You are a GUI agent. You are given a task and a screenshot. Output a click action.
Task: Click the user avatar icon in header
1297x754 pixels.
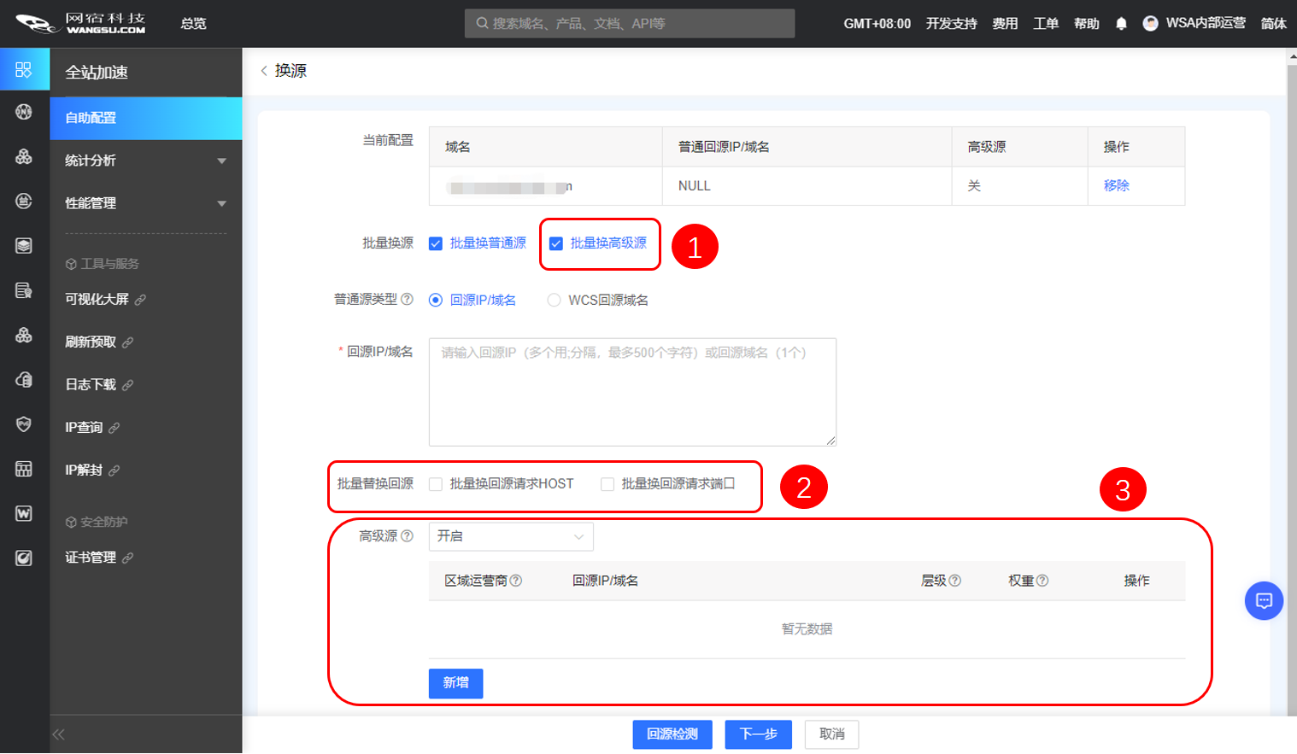tap(1151, 24)
